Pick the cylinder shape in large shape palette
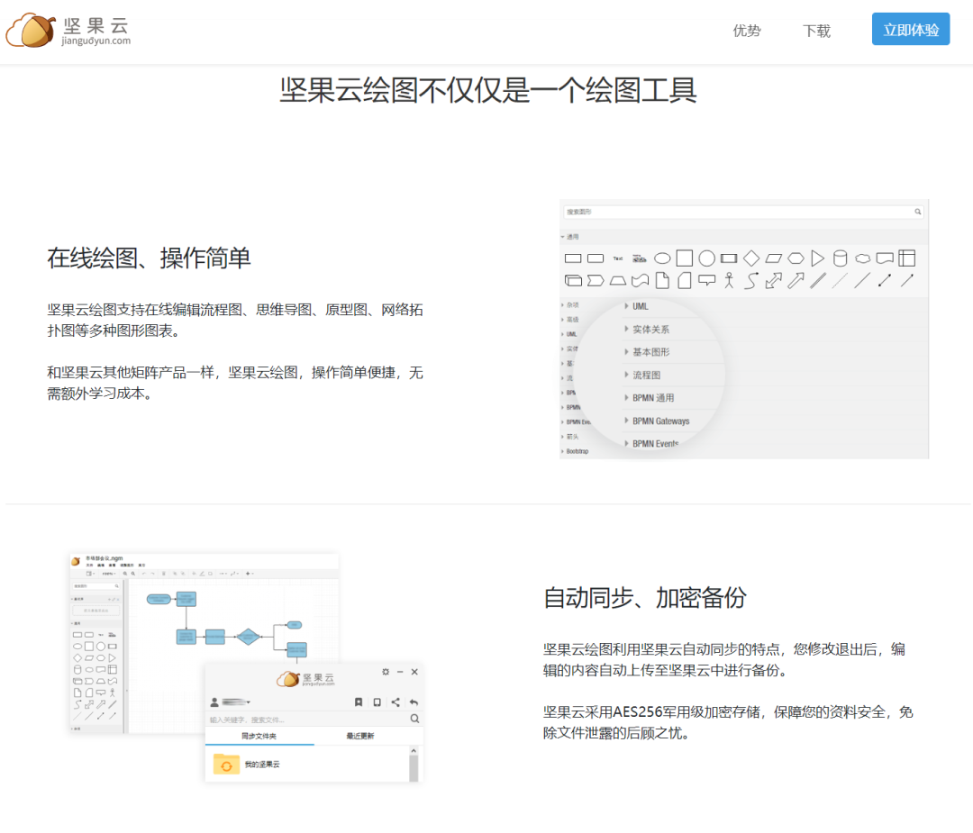Screen dimensions: 973x833 [840, 258]
